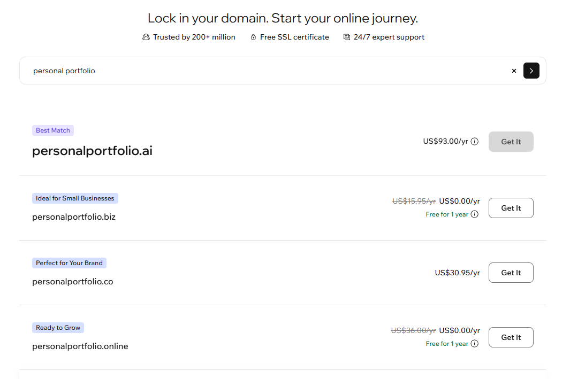The height and width of the screenshot is (379, 570).
Task: Get the personalportfolio.ai domain
Action: tap(511, 142)
